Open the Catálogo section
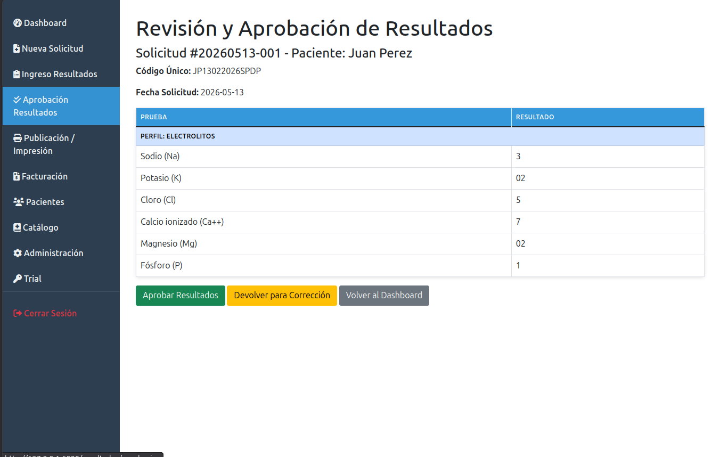The height and width of the screenshot is (457, 720). tap(61, 227)
